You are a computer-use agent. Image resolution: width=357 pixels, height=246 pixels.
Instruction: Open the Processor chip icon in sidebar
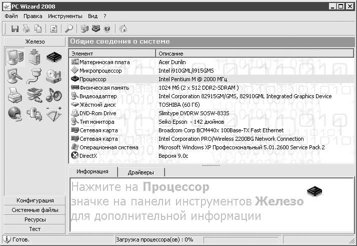pos(53,57)
